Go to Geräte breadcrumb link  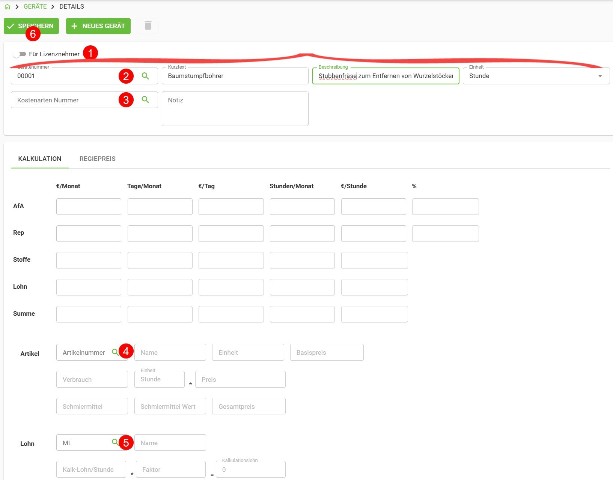tap(35, 7)
